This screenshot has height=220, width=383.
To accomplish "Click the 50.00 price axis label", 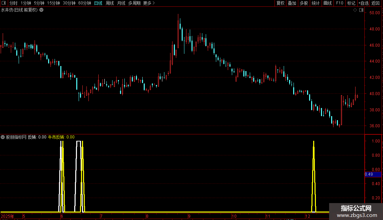I will [x=375, y=13].
